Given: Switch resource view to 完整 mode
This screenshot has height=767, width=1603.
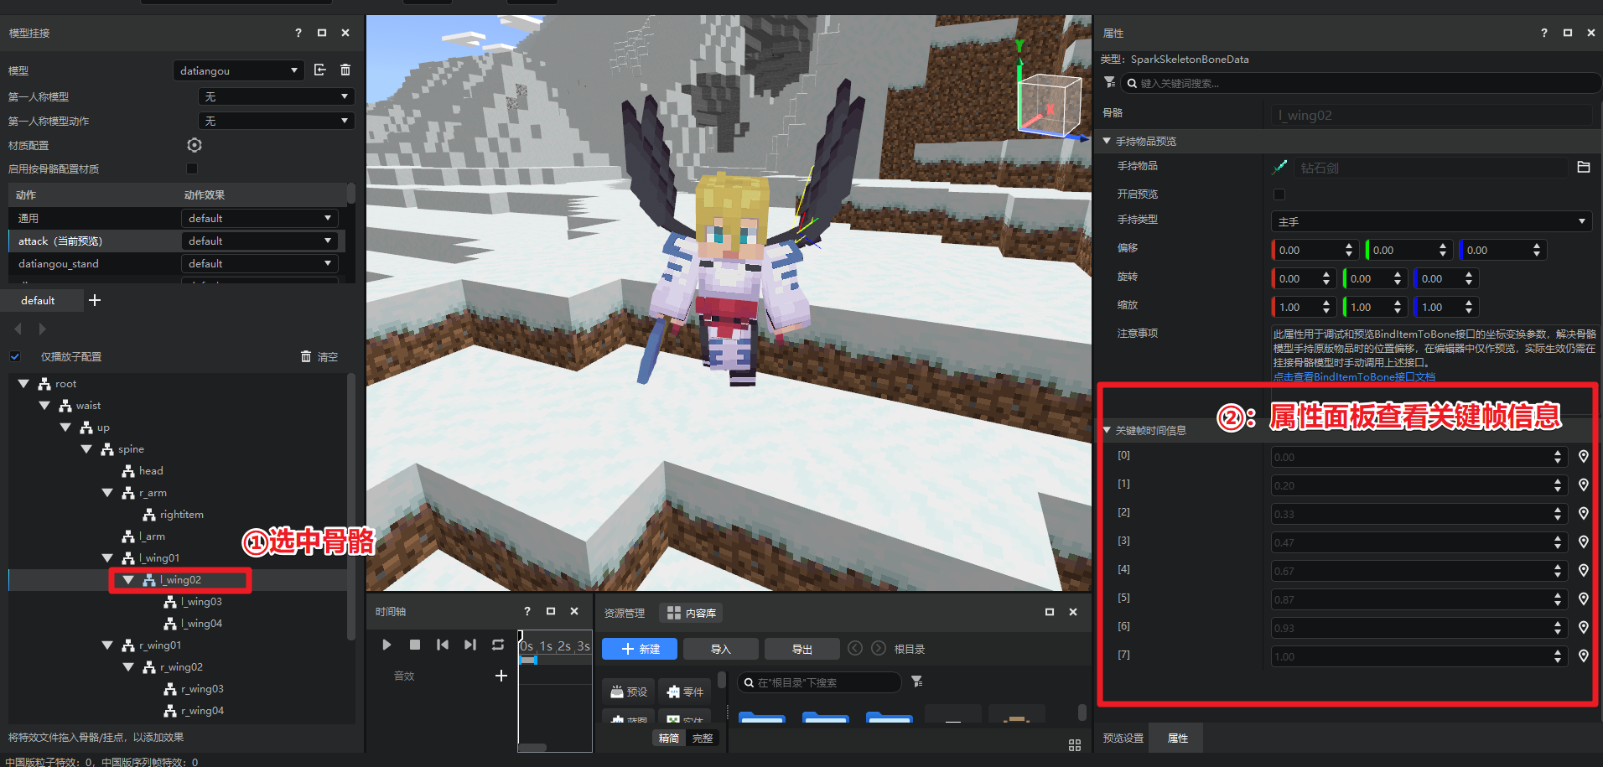Looking at the screenshot, I should coord(703,738).
